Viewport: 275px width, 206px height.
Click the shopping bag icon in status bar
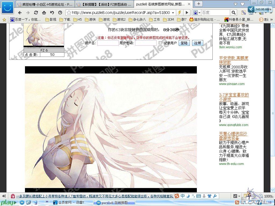(x=13, y=196)
